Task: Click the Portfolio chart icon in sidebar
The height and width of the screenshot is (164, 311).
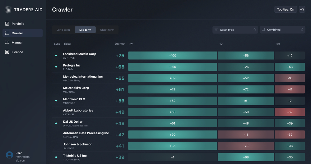Action: 7,24
